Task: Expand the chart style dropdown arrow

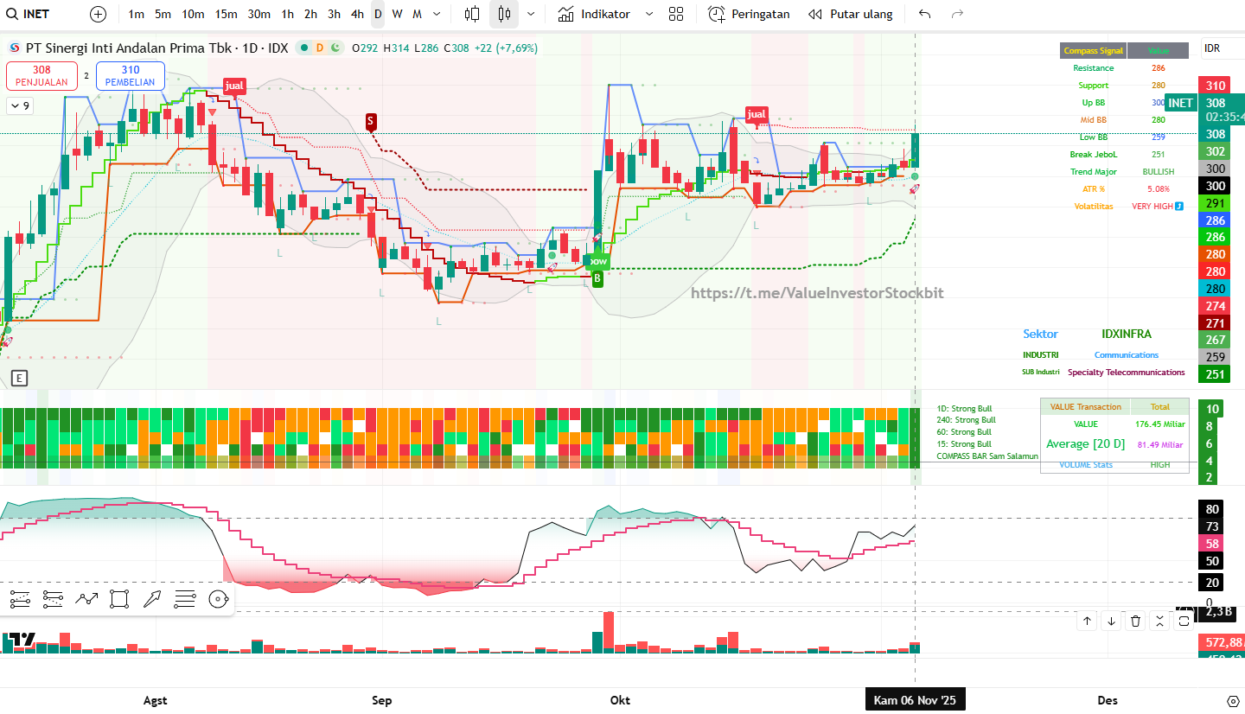Action: pos(530,14)
